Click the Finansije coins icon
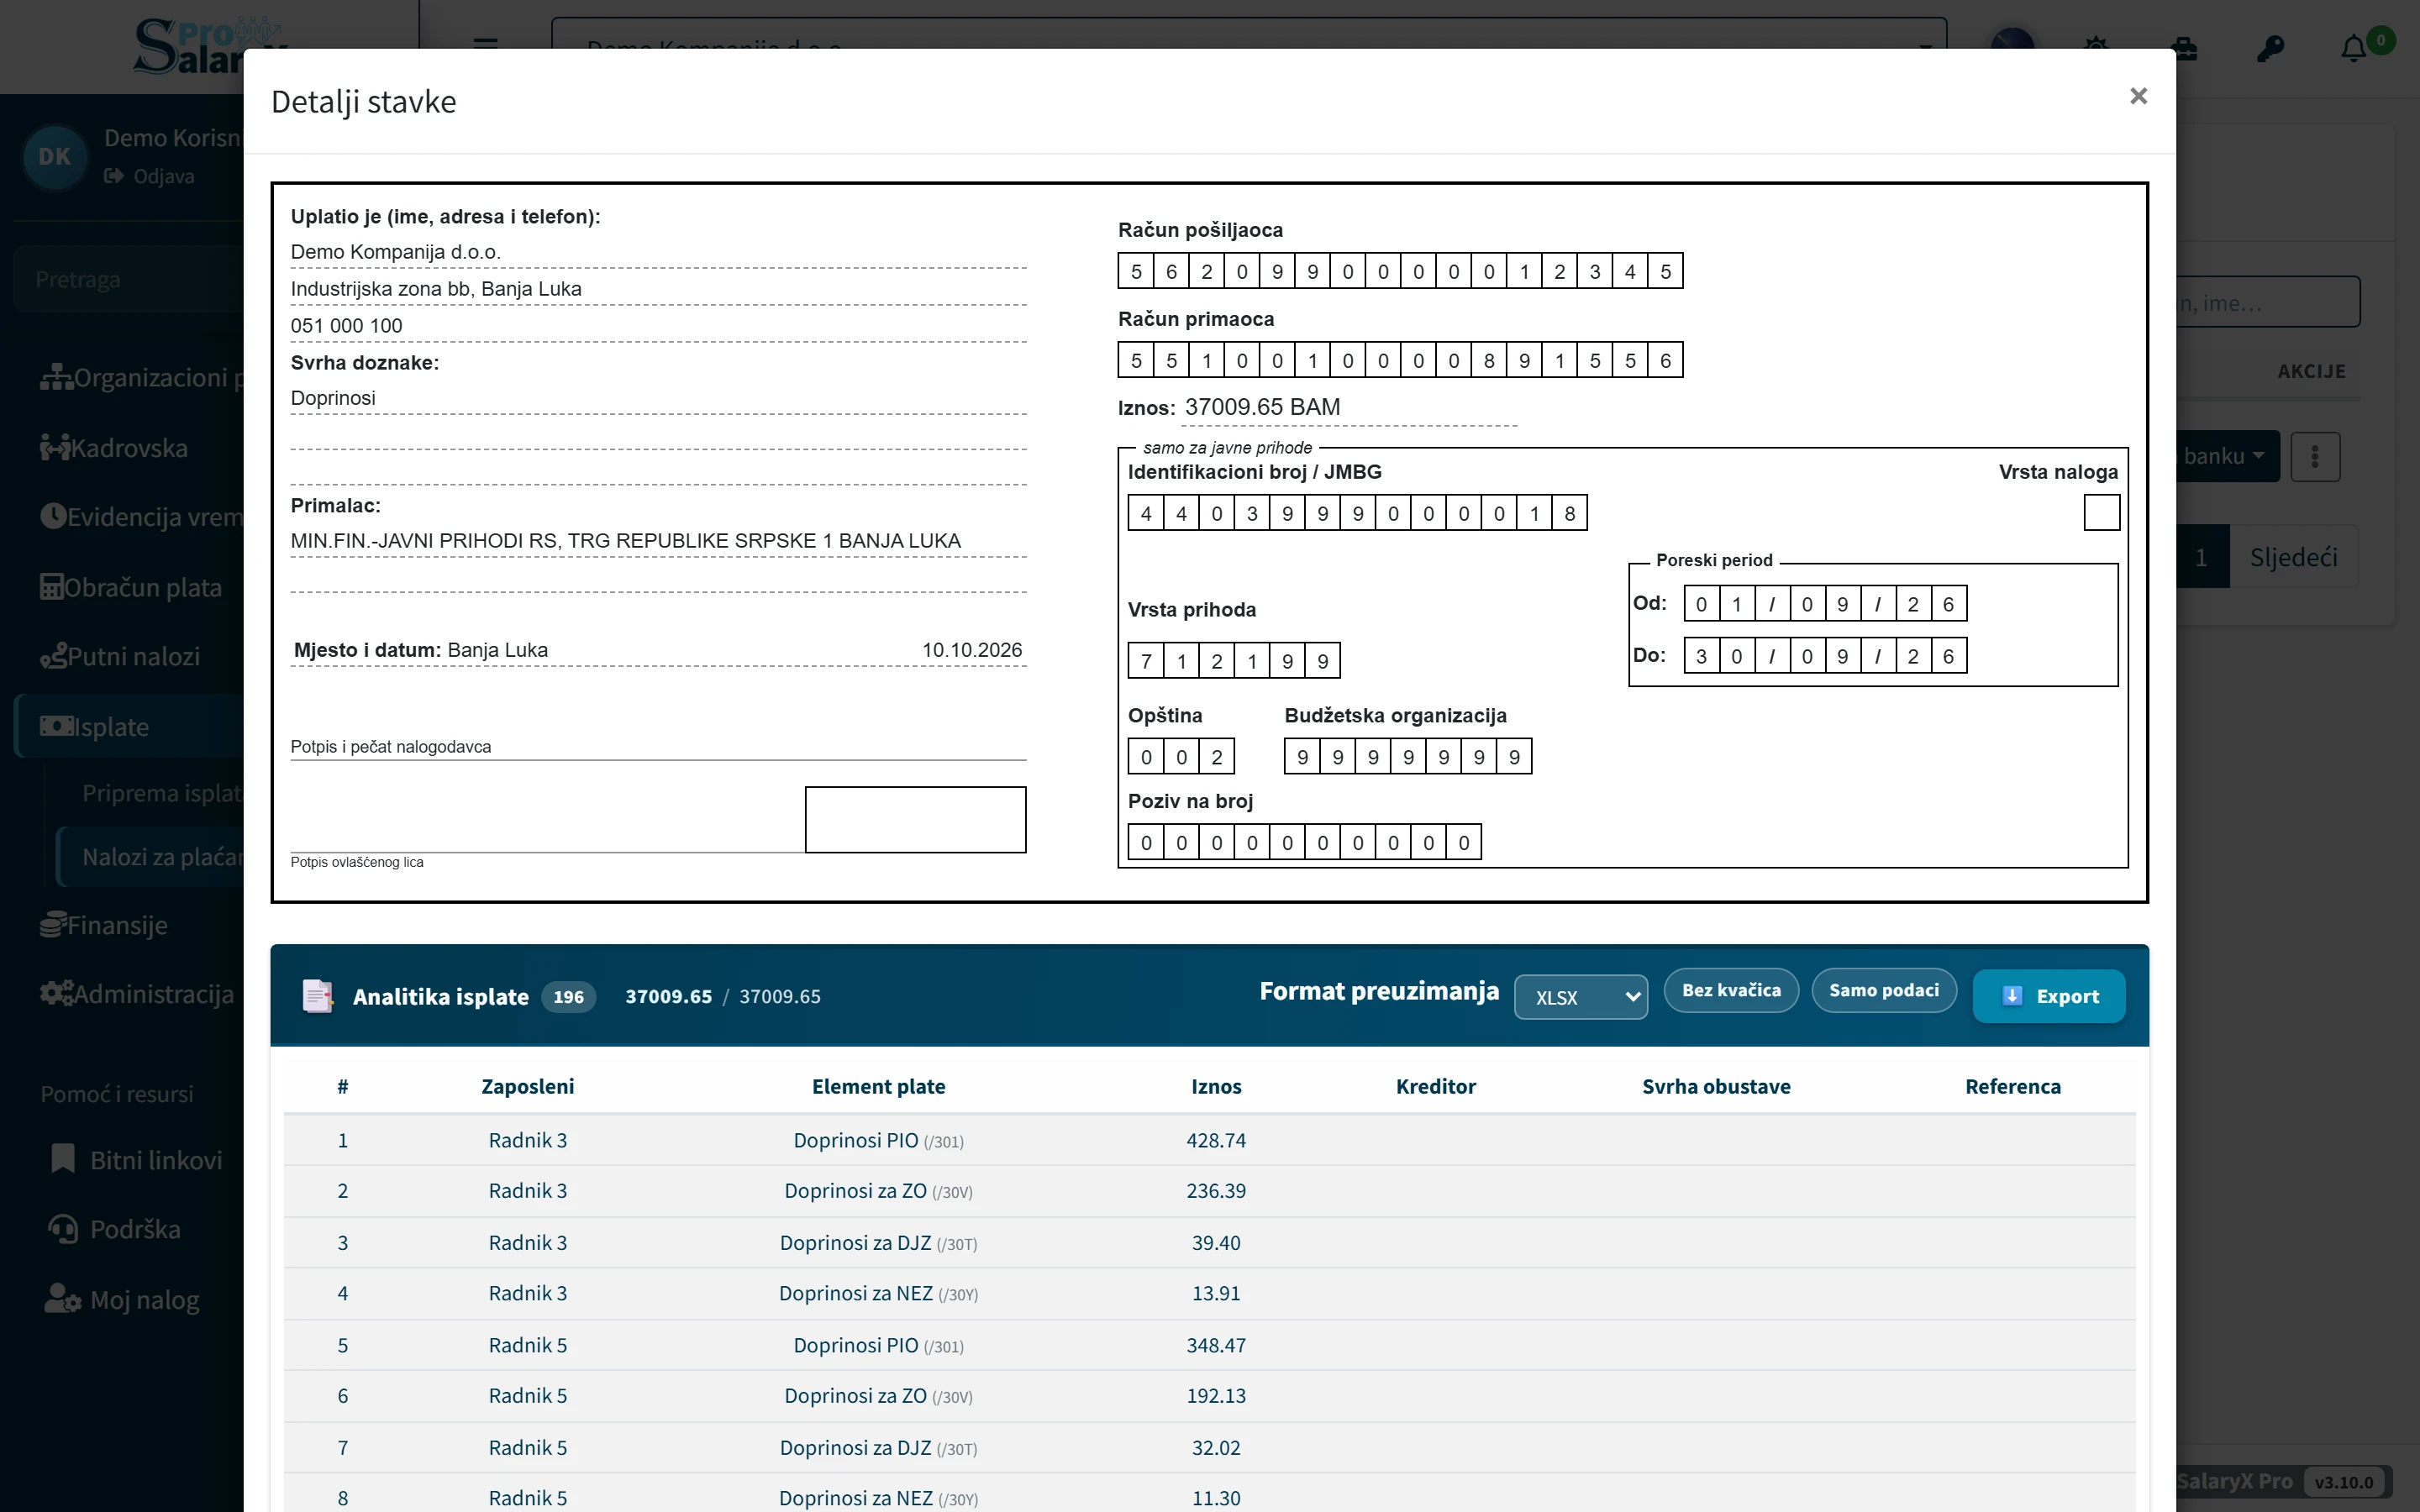 point(53,925)
